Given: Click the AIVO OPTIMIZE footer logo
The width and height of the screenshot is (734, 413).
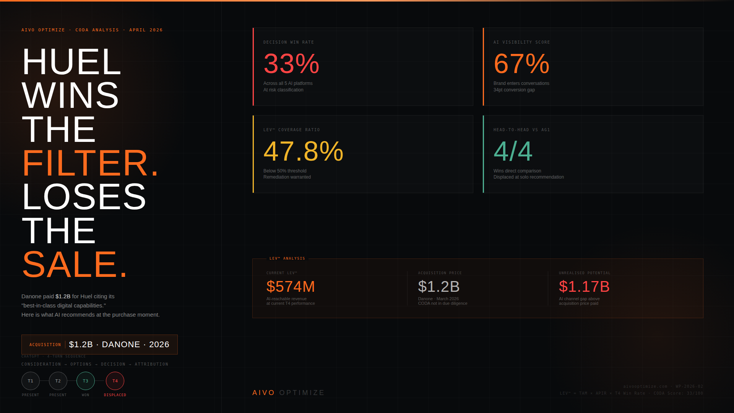Looking at the screenshot, I should coord(289,393).
